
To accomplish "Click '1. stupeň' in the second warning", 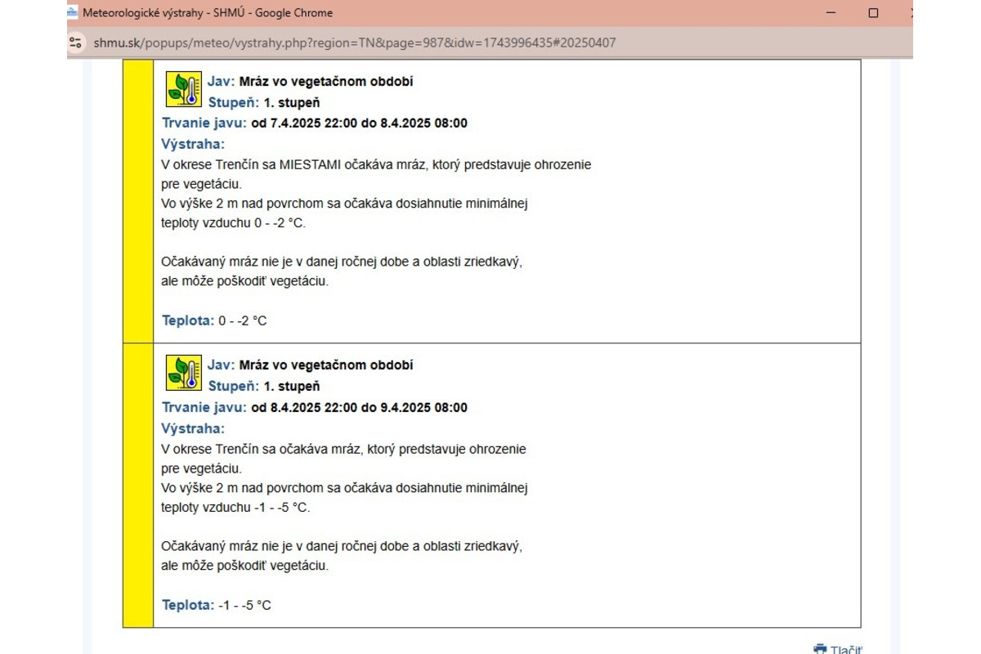I will pos(292,386).
